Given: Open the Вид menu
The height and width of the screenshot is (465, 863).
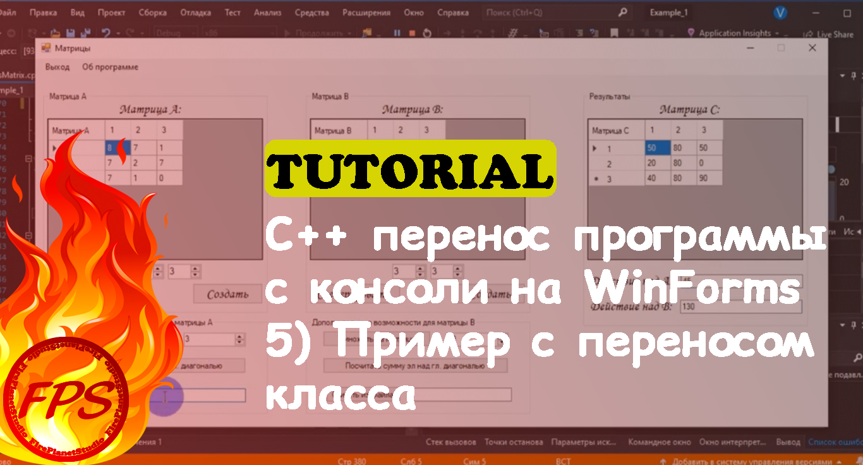Looking at the screenshot, I should pyautogui.click(x=78, y=13).
